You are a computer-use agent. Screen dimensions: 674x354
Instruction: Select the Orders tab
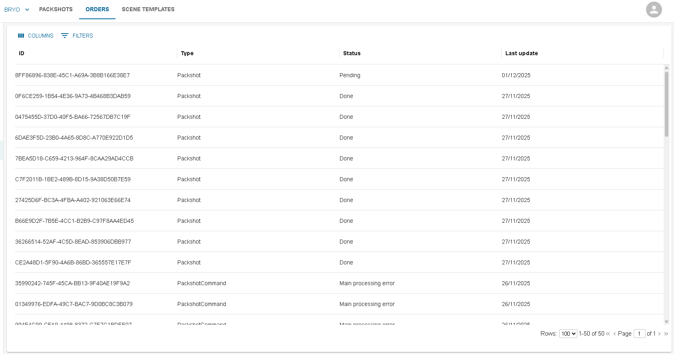(97, 9)
